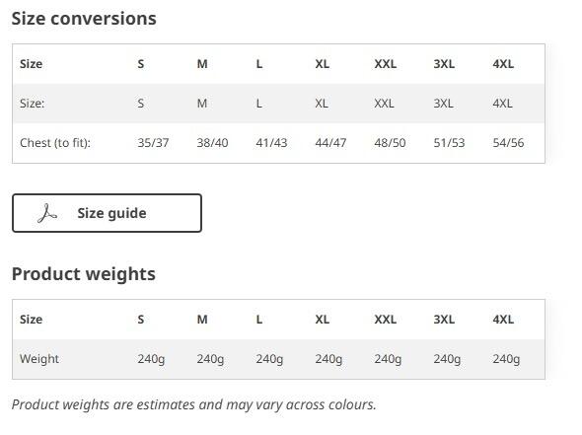
Task: Click the Size conversions heading
Action: 84,19
